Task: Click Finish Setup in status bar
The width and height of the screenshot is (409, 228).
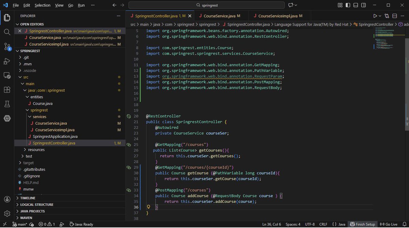Action: 363,224
